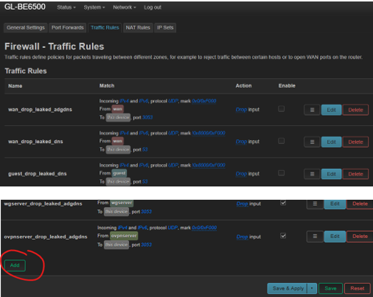Image resolution: width=373 pixels, height=297 pixels.
Task: Click the green Add button
Action: pyautogui.click(x=15, y=265)
